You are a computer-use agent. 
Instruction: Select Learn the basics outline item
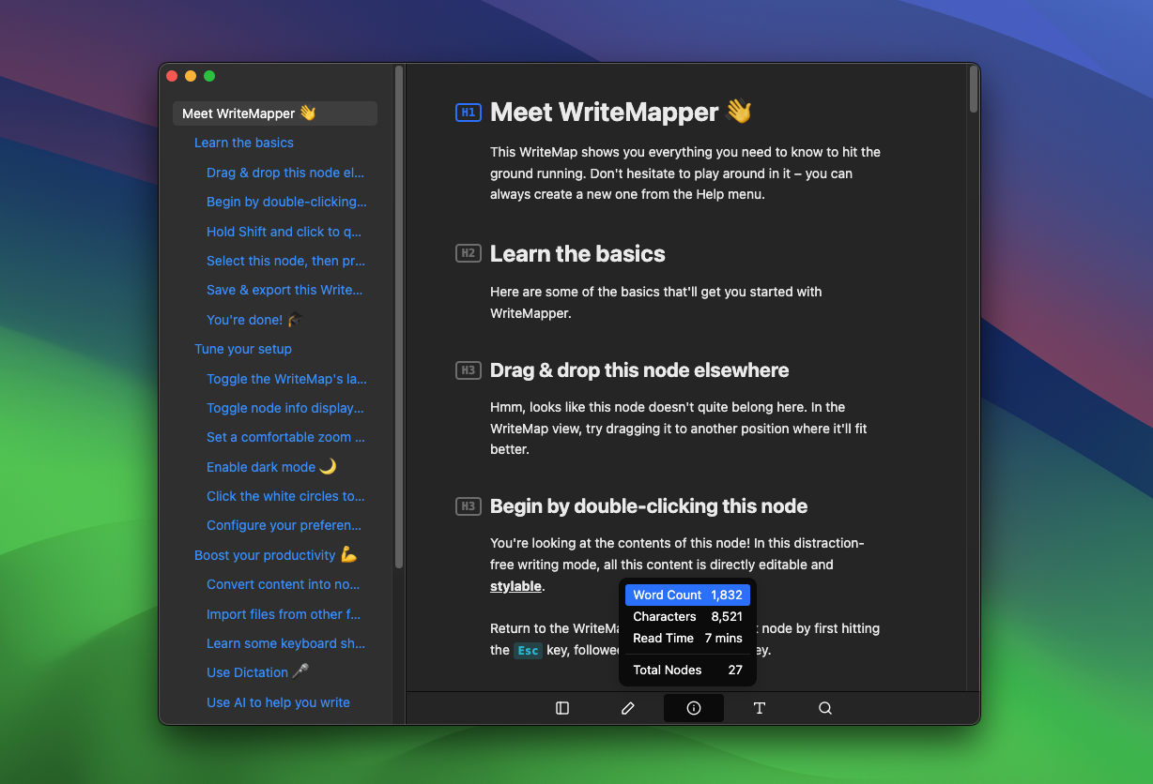[244, 143]
